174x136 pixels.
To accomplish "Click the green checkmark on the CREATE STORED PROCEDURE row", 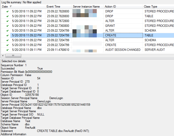I will coord(8,45).
